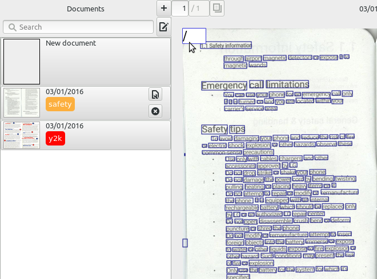Viewport: 377px width, 279px height.
Task: Click the highlighted box with slash
Action: [x=194, y=35]
